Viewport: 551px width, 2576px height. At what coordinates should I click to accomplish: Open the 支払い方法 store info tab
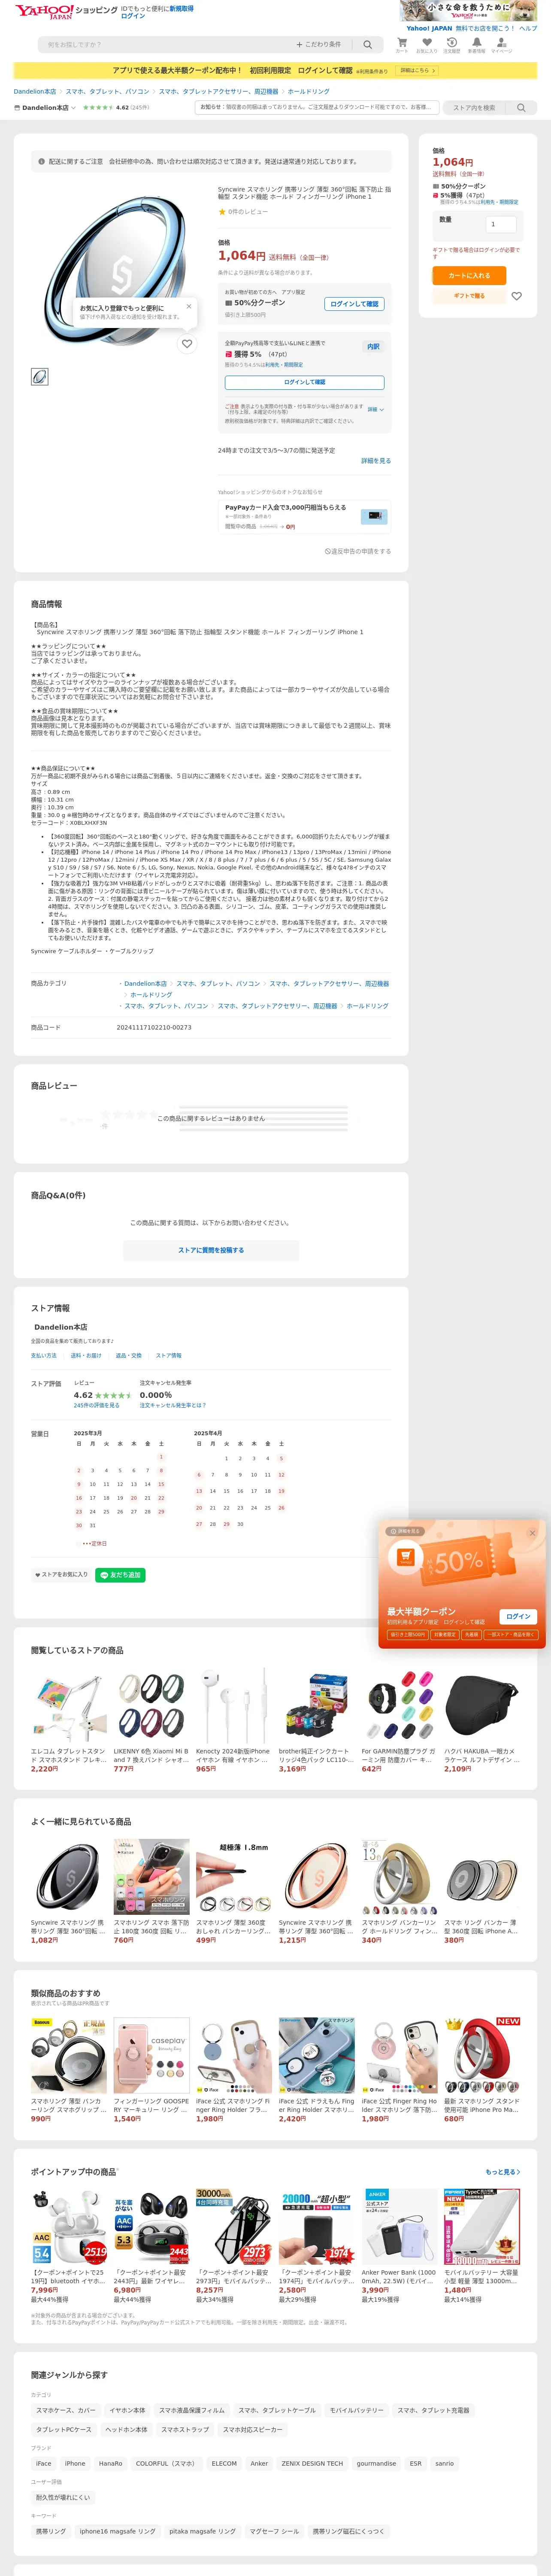tap(44, 1356)
